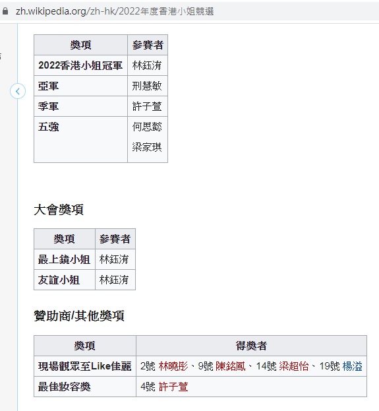The height and width of the screenshot is (411, 379).
Task: Click 獎項 header in 大會獎項 table
Action: click(x=65, y=239)
